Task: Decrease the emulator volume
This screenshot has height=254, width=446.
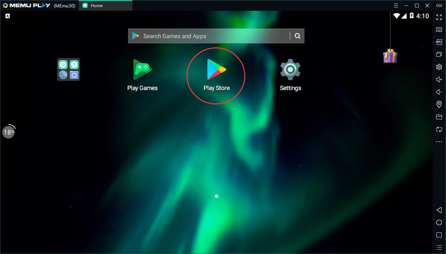Action: pyautogui.click(x=439, y=92)
